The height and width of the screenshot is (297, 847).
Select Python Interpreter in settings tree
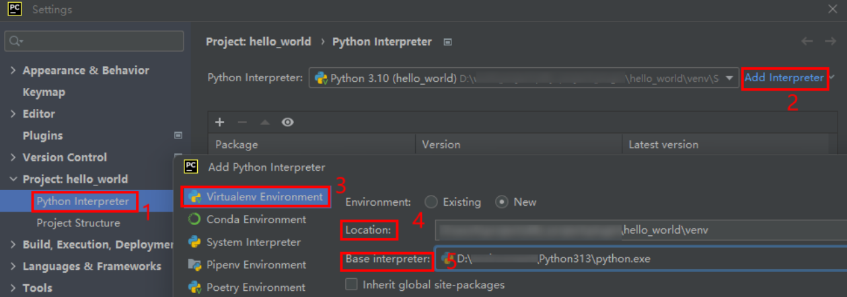coord(83,201)
